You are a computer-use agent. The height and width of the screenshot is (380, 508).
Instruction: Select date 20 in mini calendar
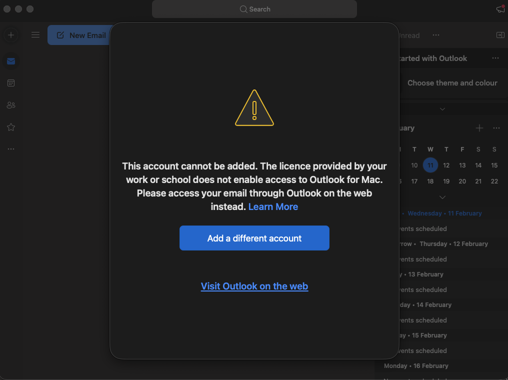(462, 181)
